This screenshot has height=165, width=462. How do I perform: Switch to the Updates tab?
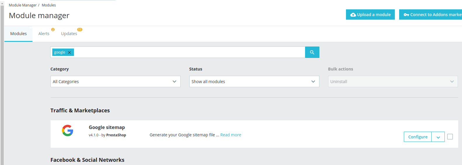69,34
